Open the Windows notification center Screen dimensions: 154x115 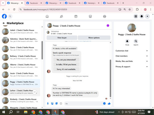pos(149,112)
